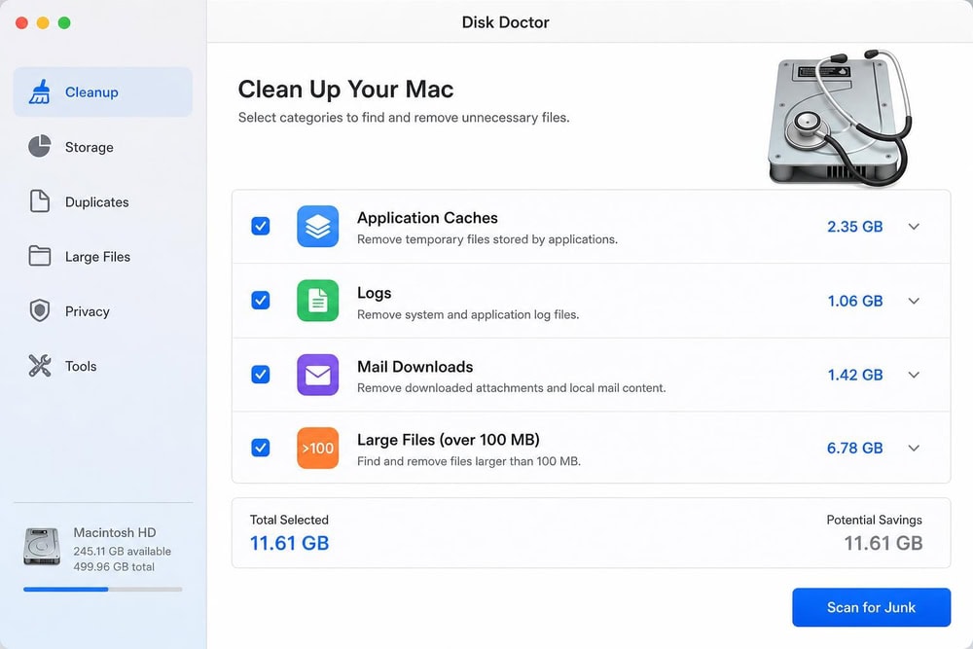Click the Storage pie chart icon
The width and height of the screenshot is (973, 649).
(40, 146)
